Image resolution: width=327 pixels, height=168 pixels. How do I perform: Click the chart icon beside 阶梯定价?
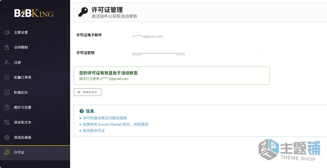point(7,92)
